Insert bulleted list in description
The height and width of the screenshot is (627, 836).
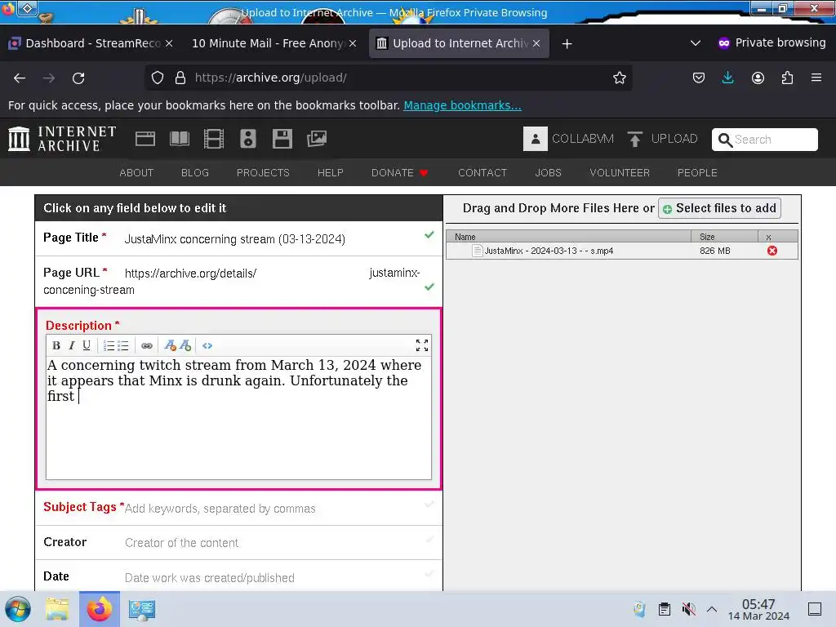click(x=123, y=345)
